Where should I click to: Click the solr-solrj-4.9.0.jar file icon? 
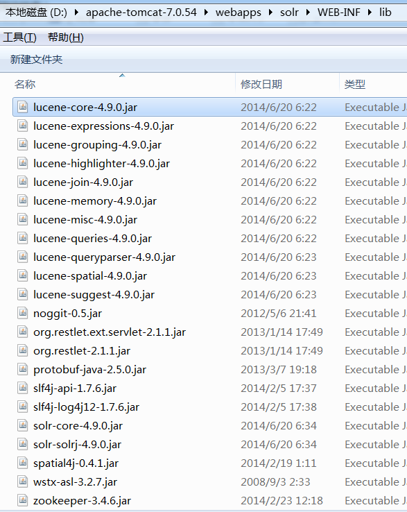coord(22,444)
